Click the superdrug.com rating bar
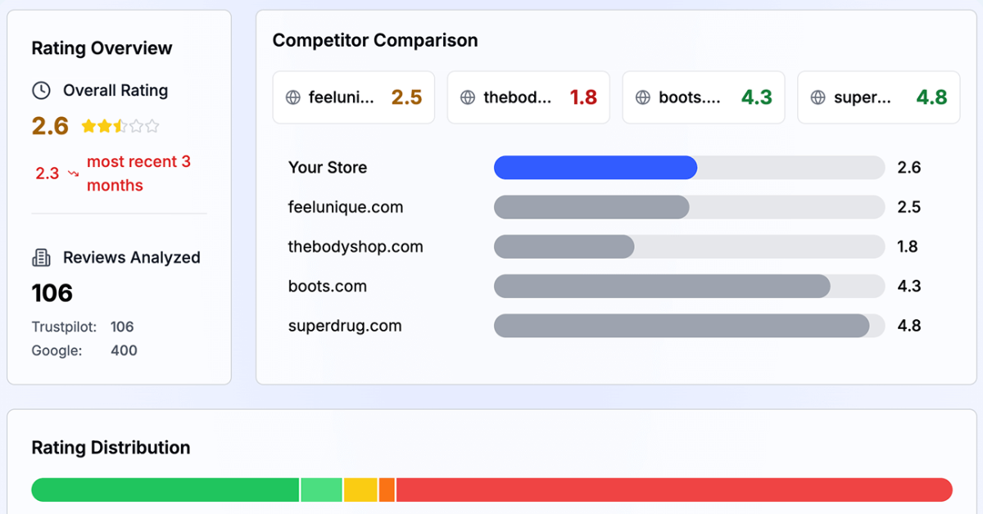983x514 pixels. (x=681, y=326)
